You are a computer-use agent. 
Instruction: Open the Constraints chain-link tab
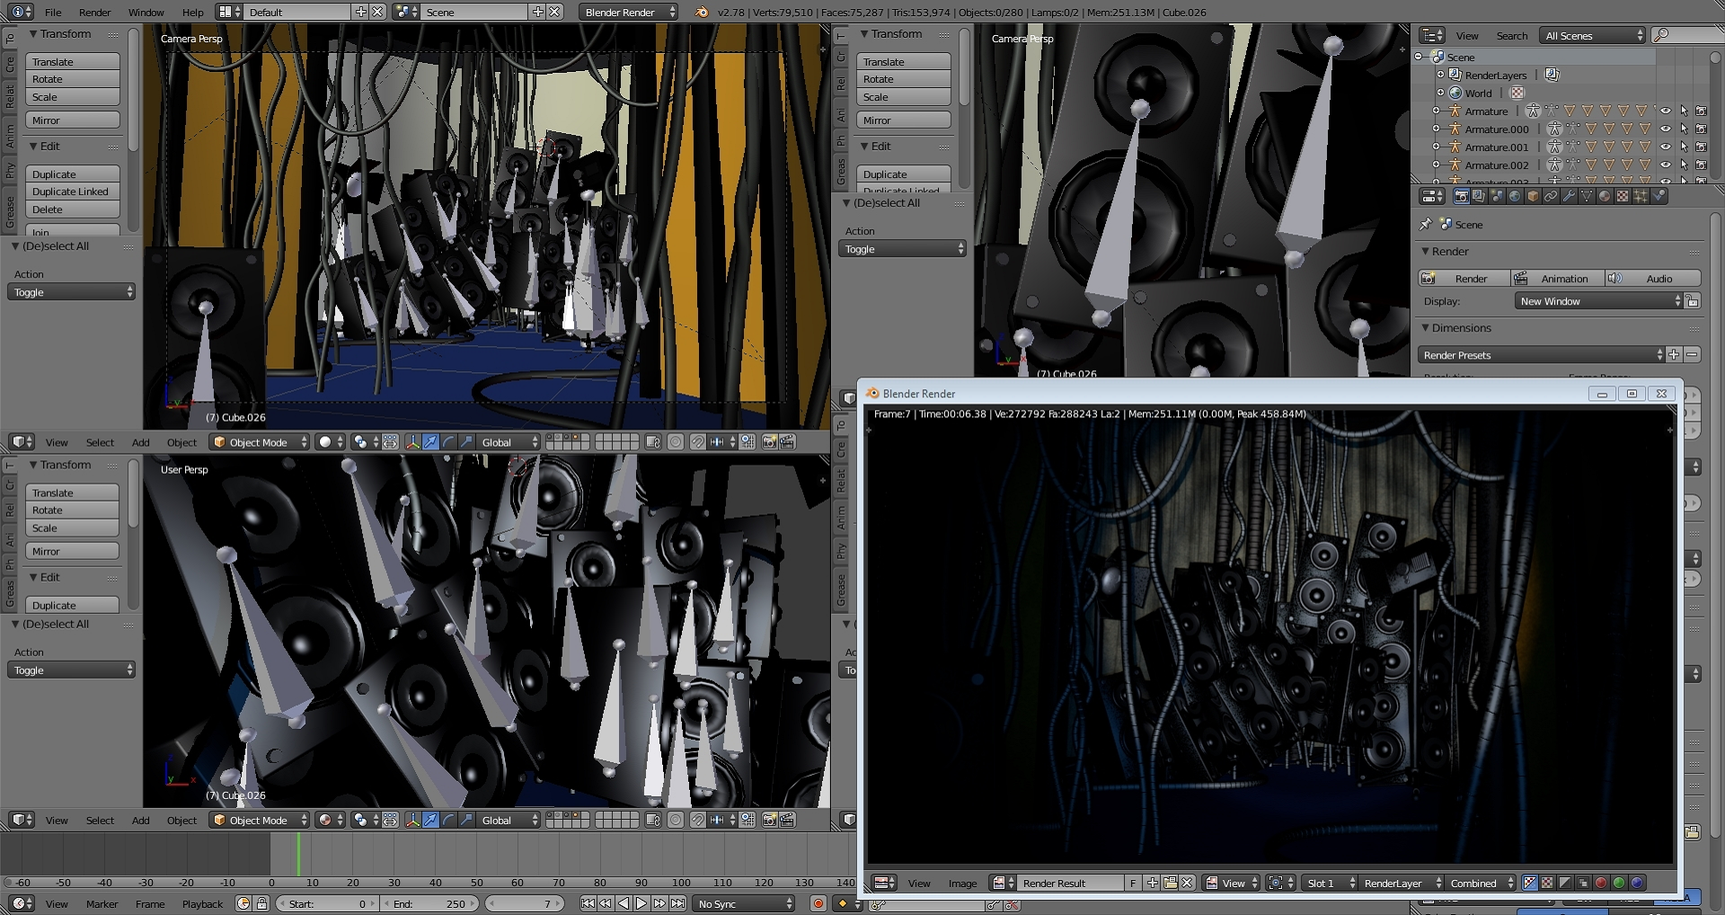pos(1551,195)
